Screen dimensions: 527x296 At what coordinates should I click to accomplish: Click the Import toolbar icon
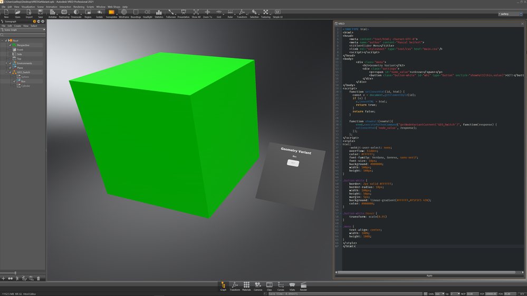pyautogui.click(x=29, y=13)
